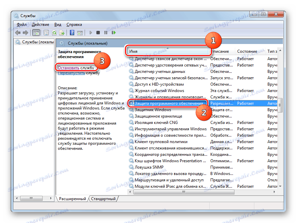This screenshot has width=297, height=223.
Task: Click the Refresh toolbar icon
Action: point(54,33)
